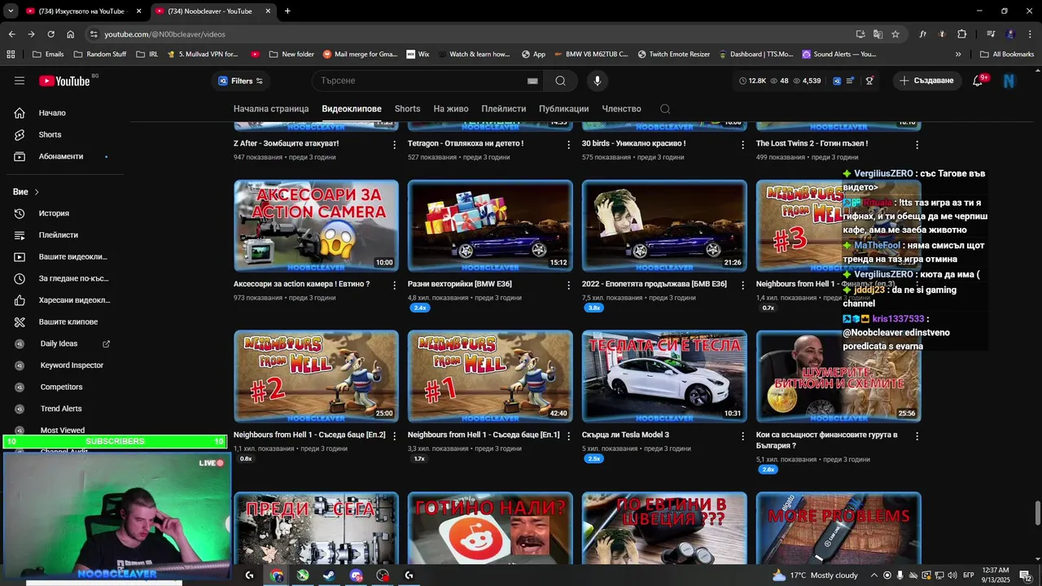Reload the page

pos(50,34)
